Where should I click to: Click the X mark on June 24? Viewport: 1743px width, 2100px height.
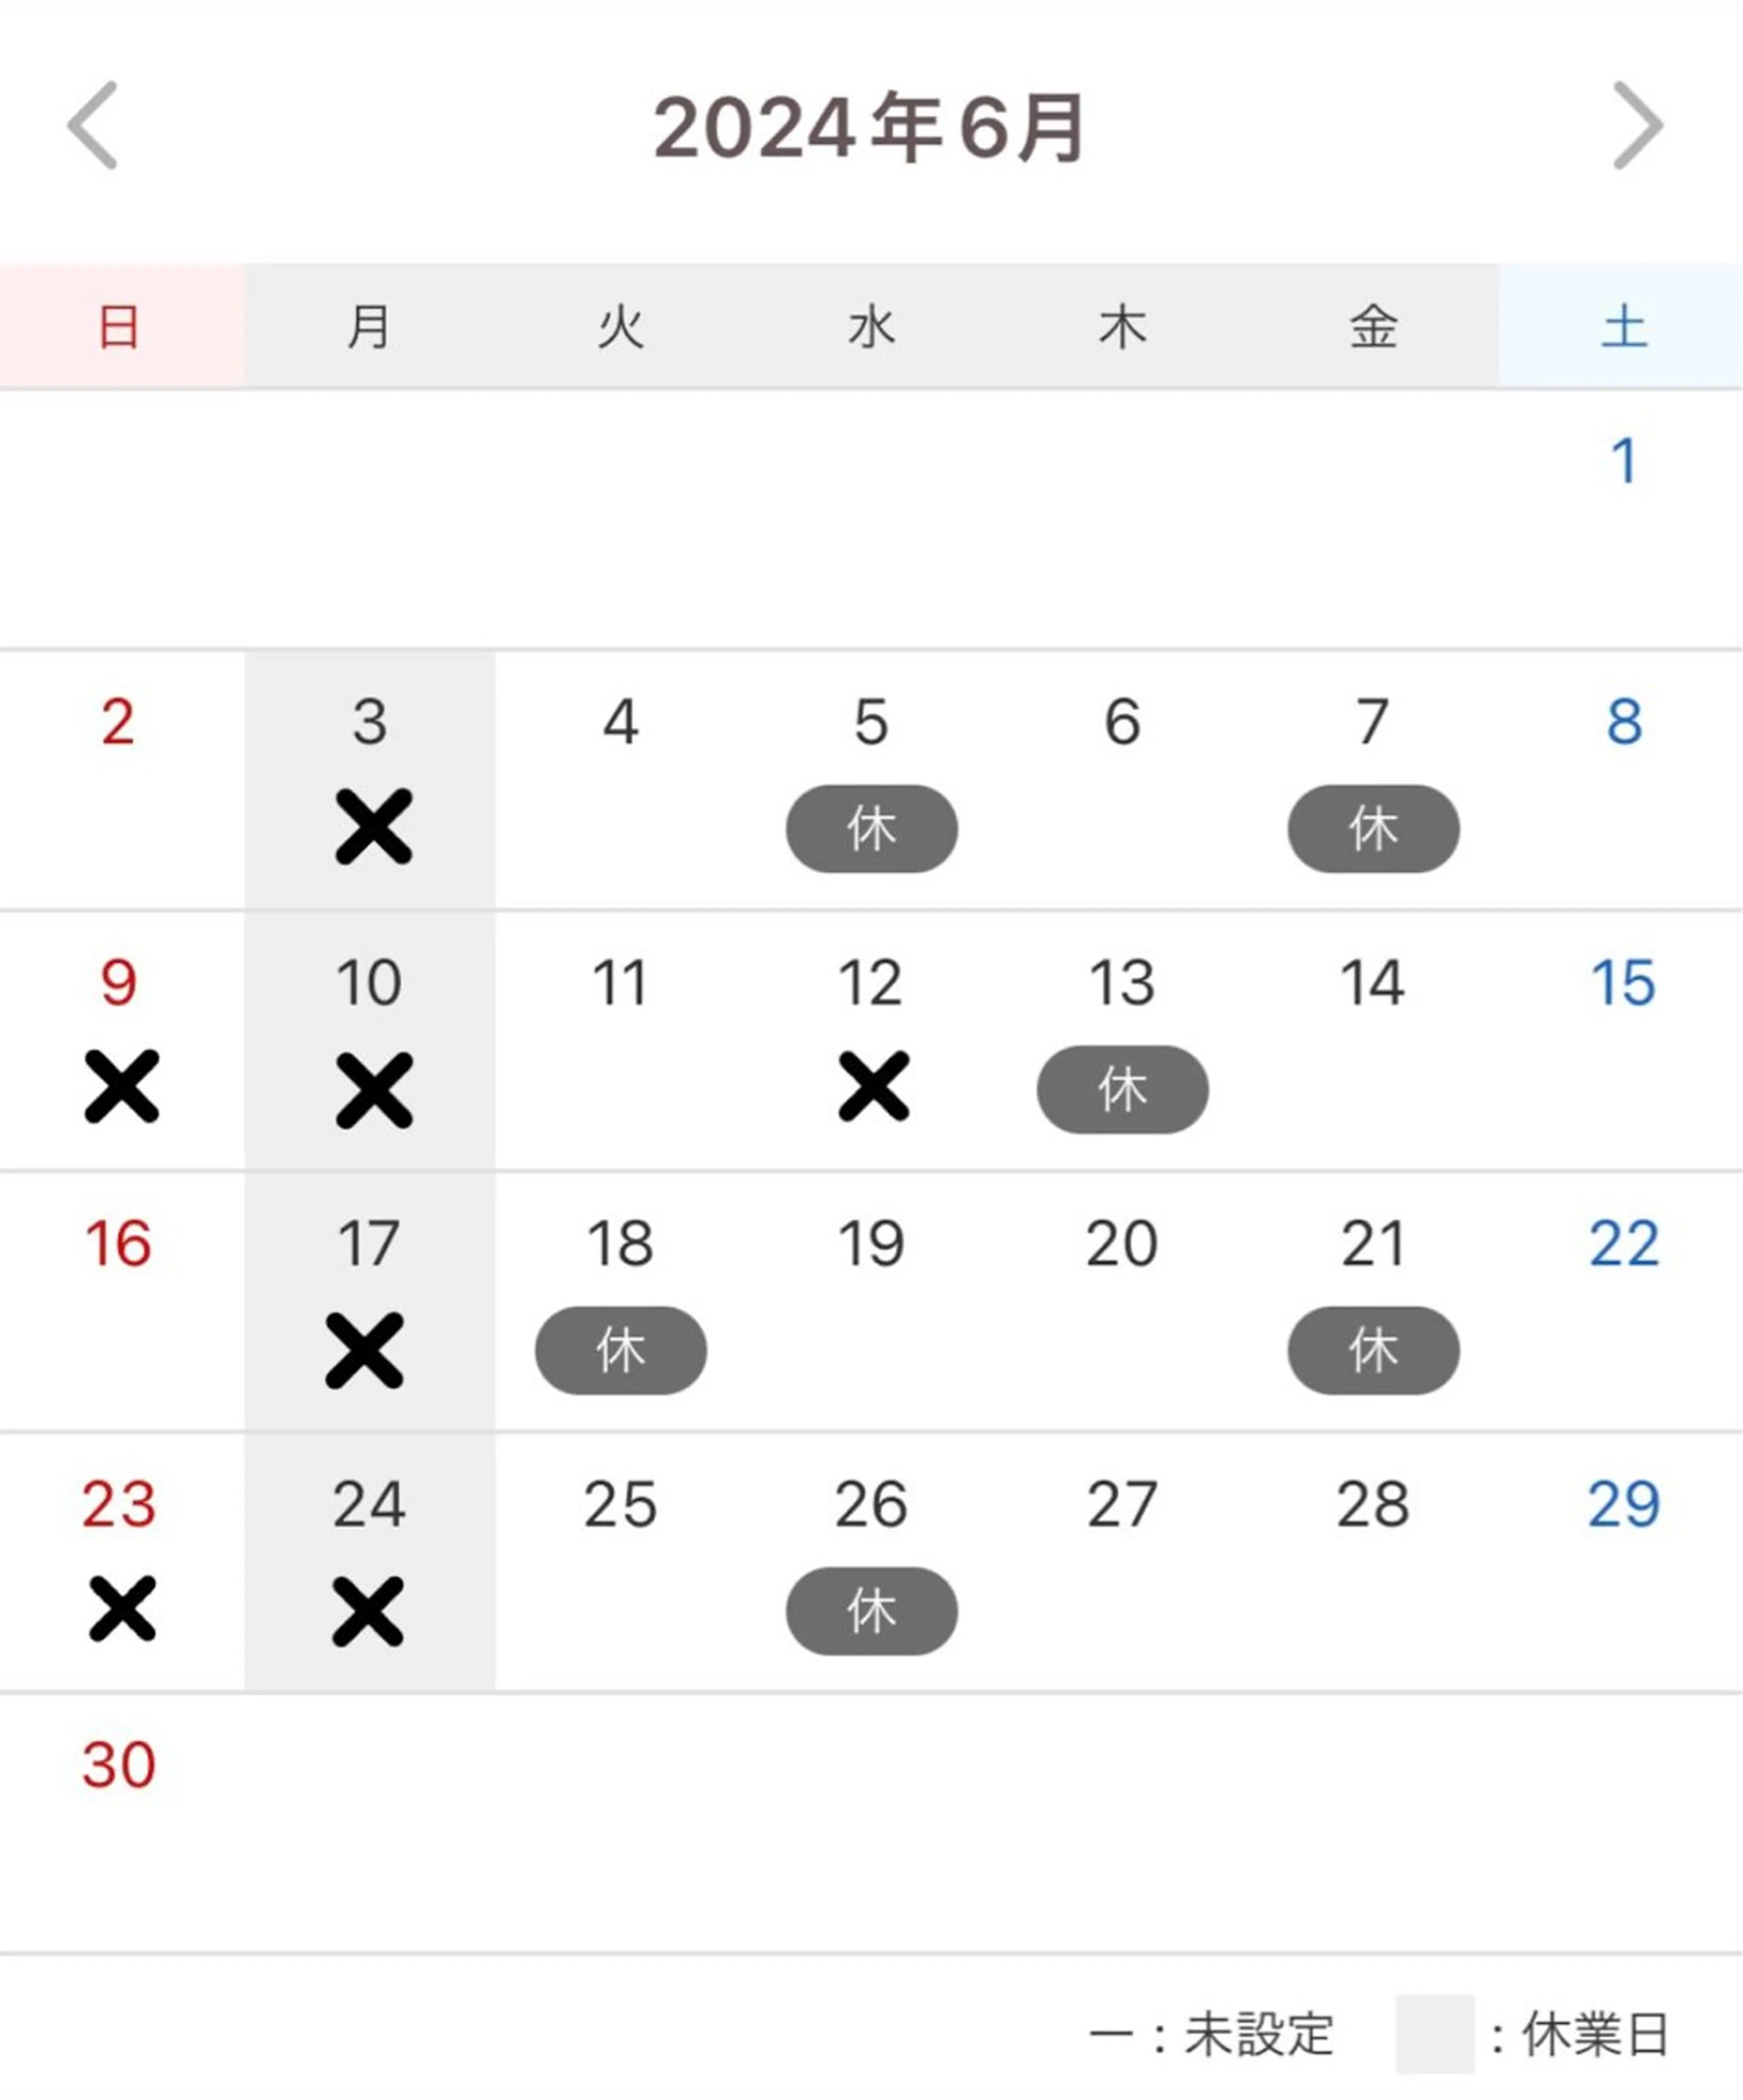click(x=368, y=1612)
